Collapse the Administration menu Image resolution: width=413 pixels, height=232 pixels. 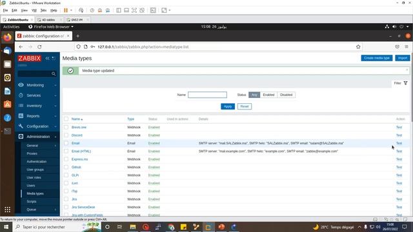point(37,137)
